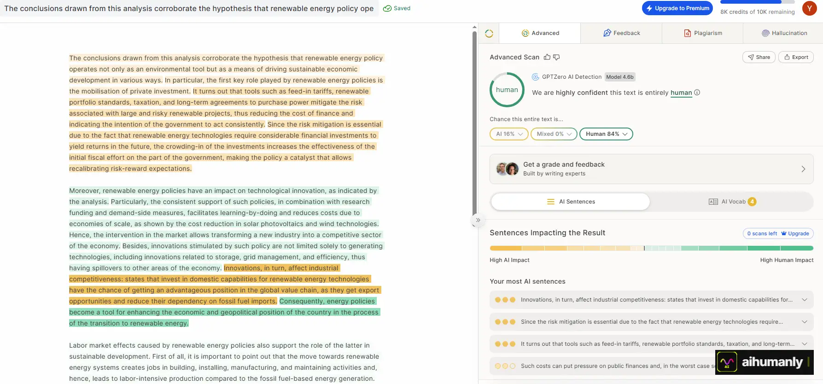Viewport: 823px width, 384px height.
Task: Click paragraph starting 'Labor market effects'
Action: pos(224,362)
